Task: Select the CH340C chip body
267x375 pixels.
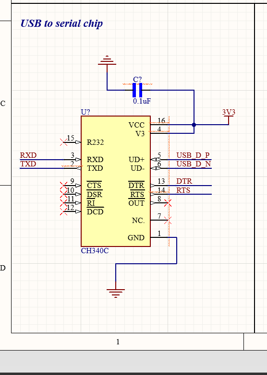Action: pyautogui.click(x=116, y=181)
